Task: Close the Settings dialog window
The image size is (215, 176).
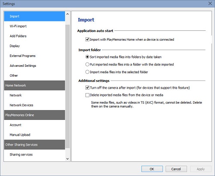Action: coord(210,3)
